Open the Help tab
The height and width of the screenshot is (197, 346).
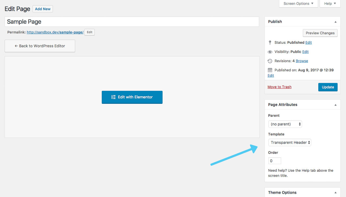coord(329,4)
